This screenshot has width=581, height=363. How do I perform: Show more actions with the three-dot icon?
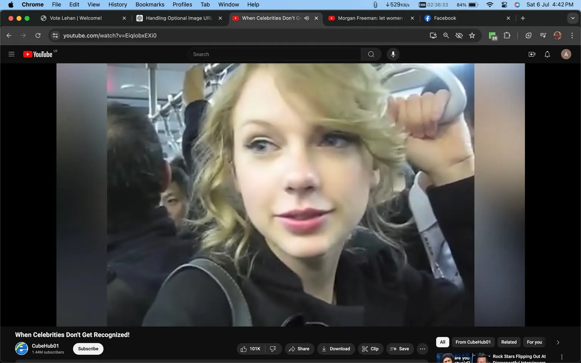[422, 349]
